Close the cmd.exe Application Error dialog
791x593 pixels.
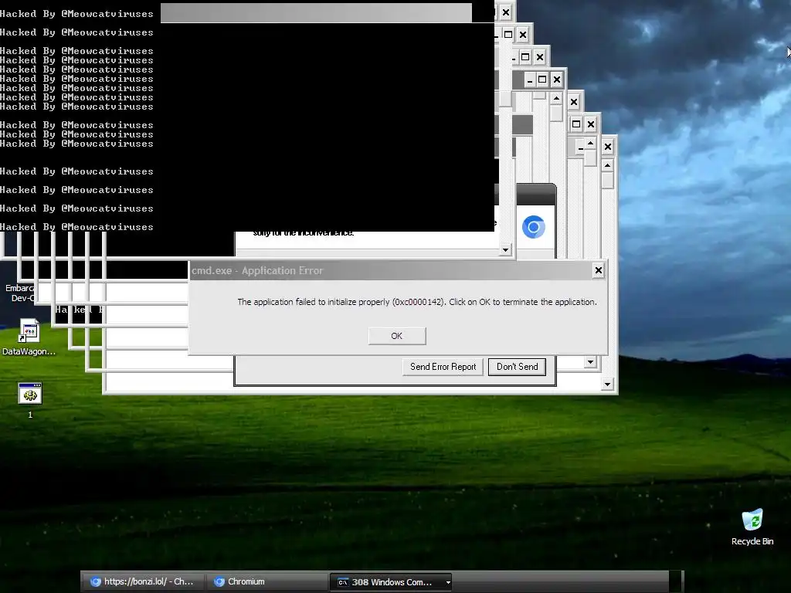point(599,270)
